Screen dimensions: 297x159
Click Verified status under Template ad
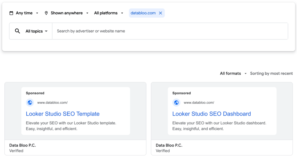[x=16, y=151]
